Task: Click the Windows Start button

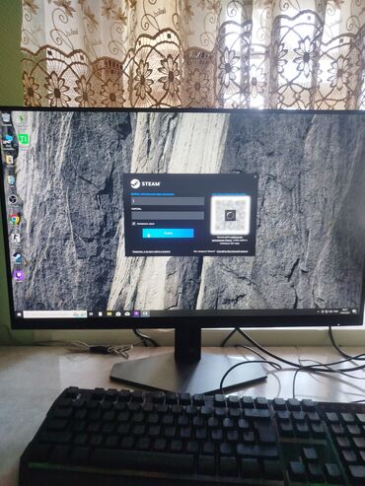Action: tap(19, 314)
